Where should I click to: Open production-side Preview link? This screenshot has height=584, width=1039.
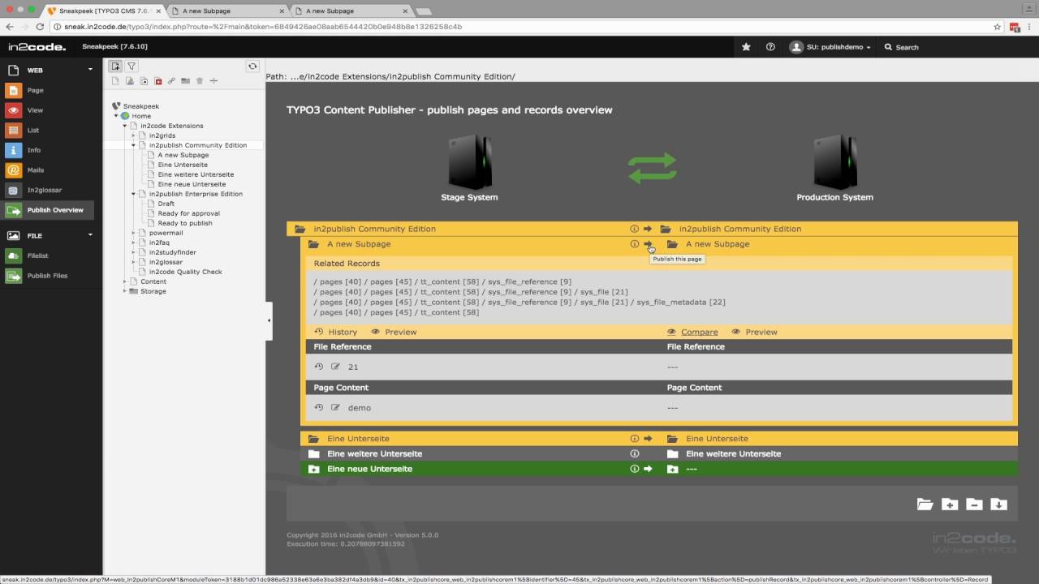tap(754, 332)
